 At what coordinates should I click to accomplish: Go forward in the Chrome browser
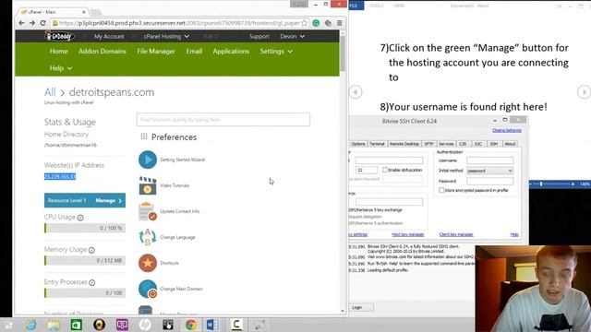tap(32, 23)
